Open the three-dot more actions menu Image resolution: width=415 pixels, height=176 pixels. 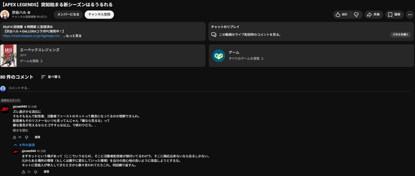click(x=410, y=15)
